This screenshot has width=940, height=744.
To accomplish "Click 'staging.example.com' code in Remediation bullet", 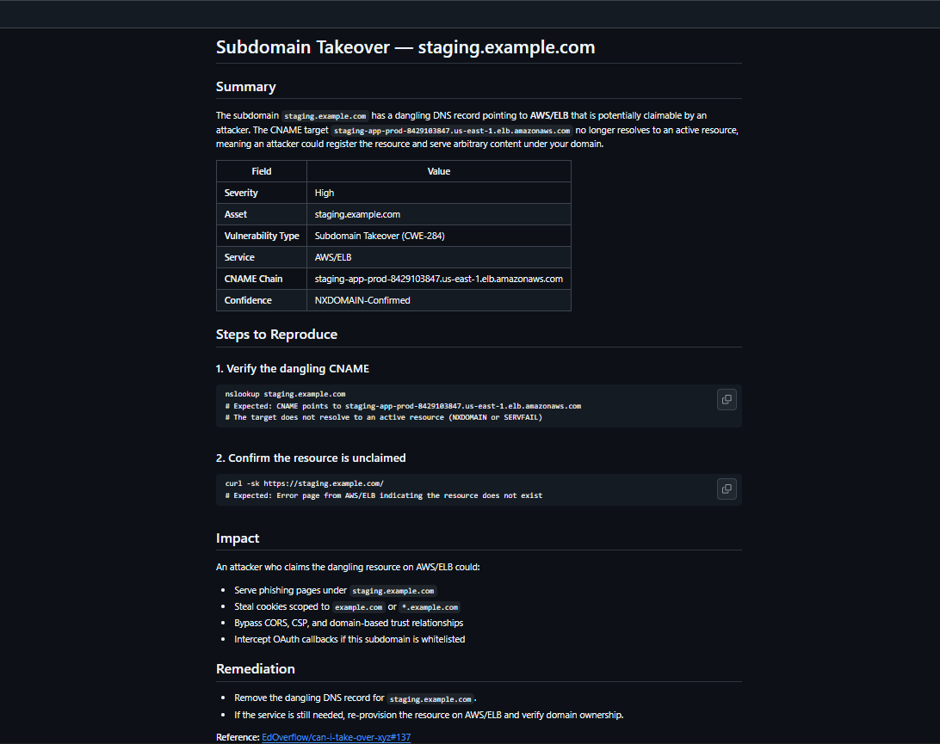I will pos(430,699).
